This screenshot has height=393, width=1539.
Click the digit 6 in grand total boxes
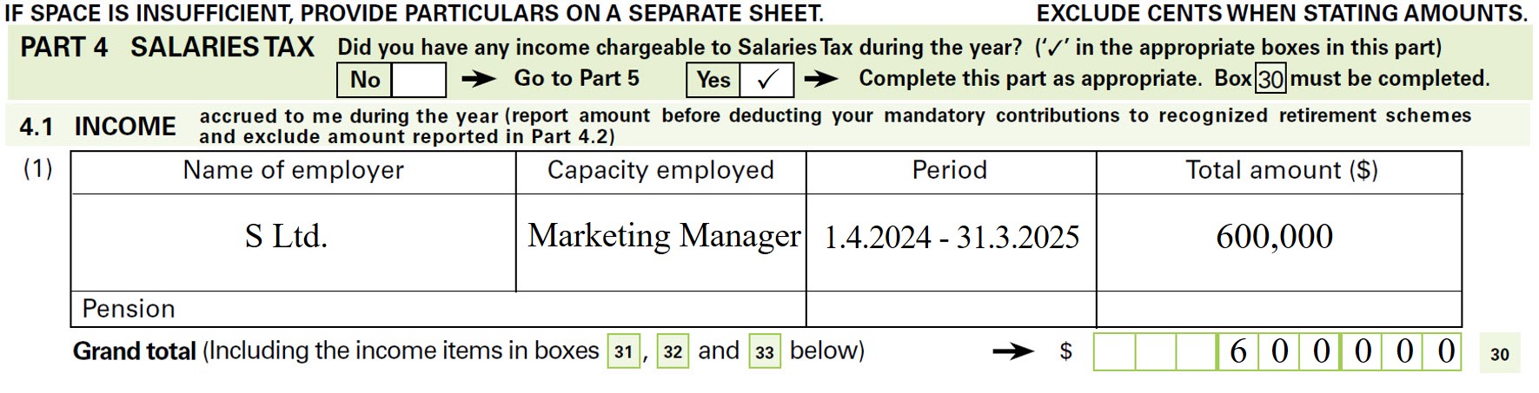[1237, 351]
